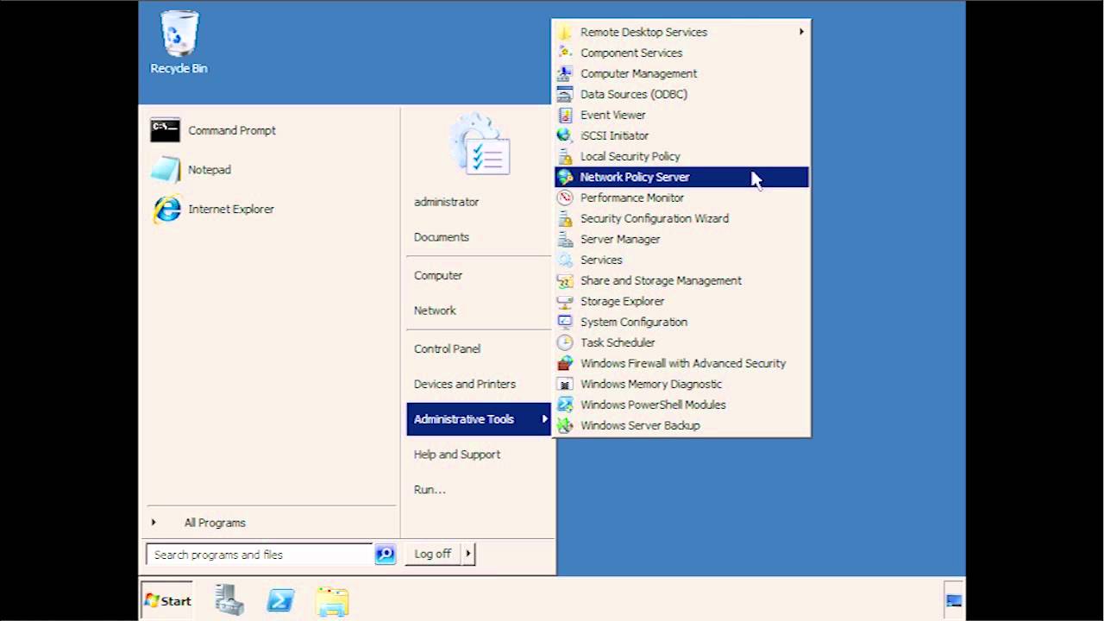Open Server Manager from the taskbar
1104x621 pixels.
coord(229,600)
